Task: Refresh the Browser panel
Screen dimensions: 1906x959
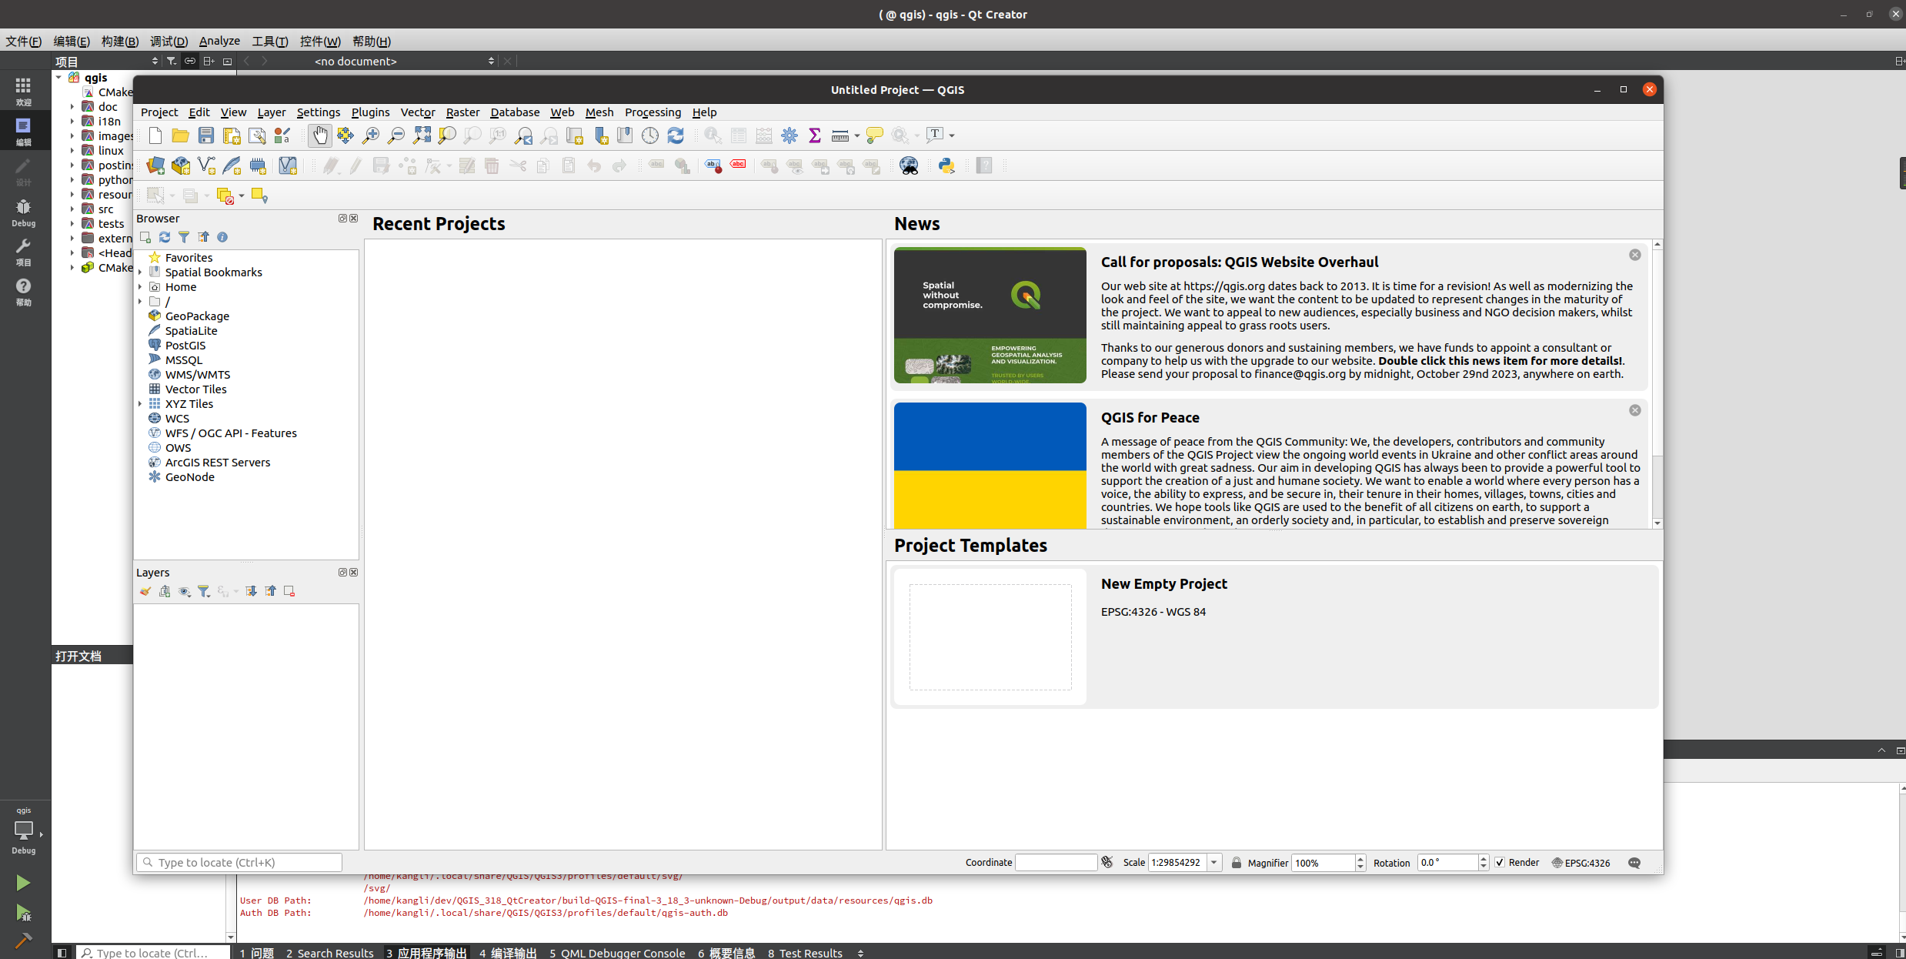Action: click(165, 237)
